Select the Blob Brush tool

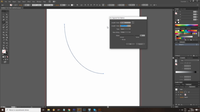tap(3, 27)
